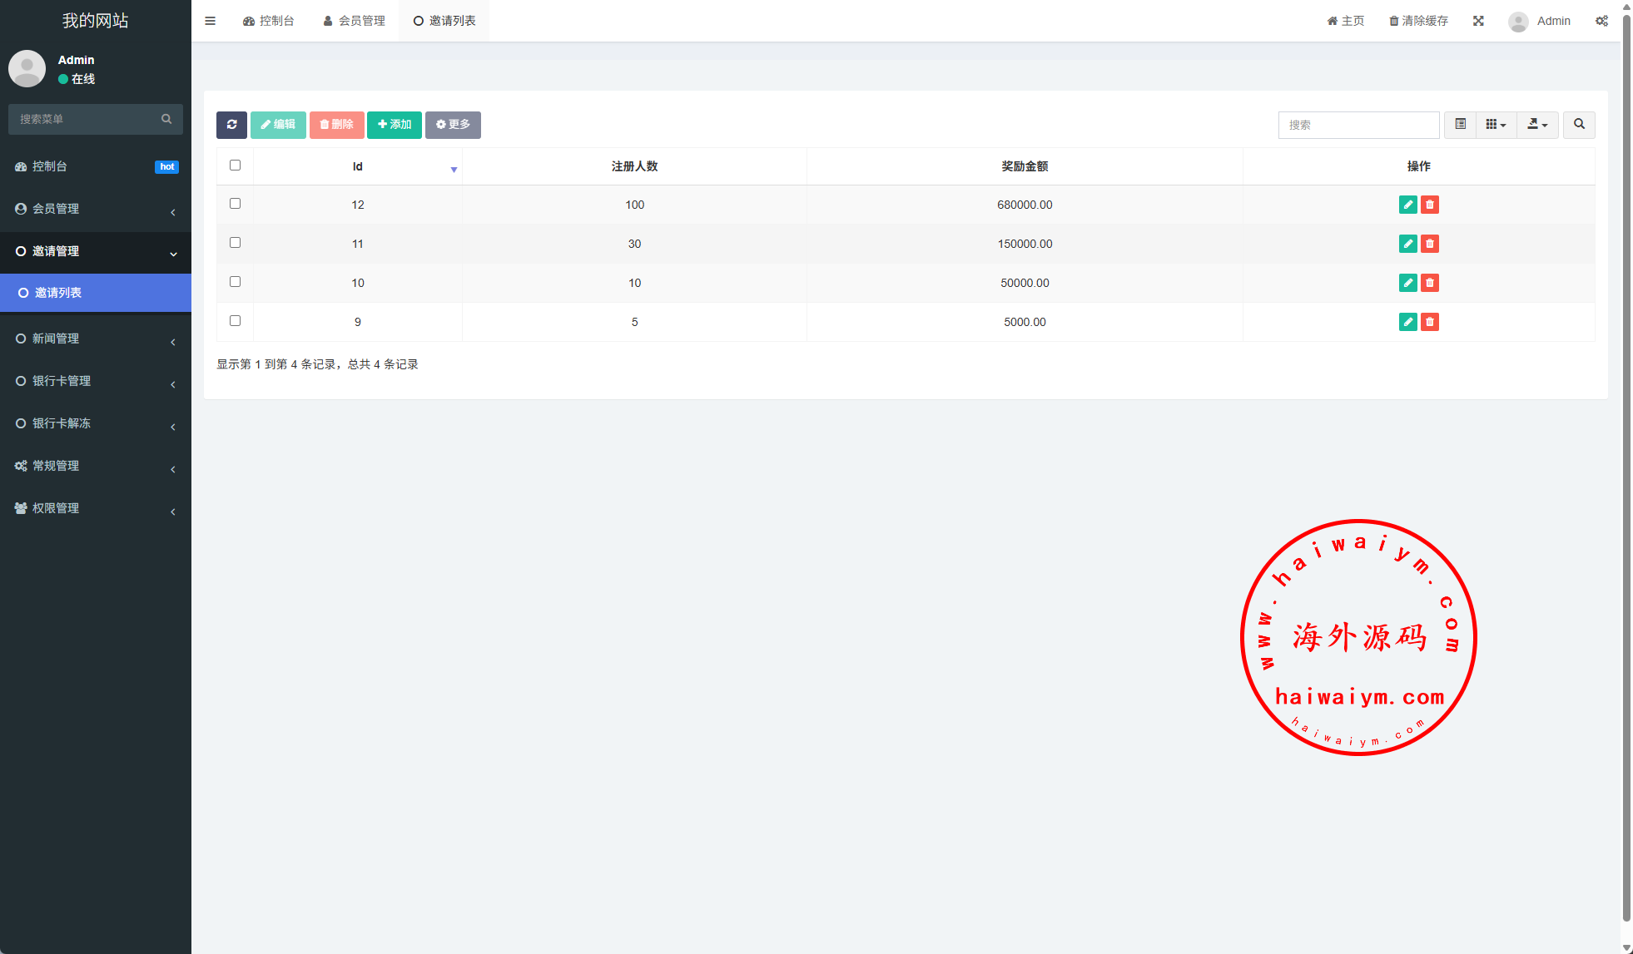Click the green edit icon for row 12
Viewport: 1633px width, 954px height.
click(x=1407, y=205)
